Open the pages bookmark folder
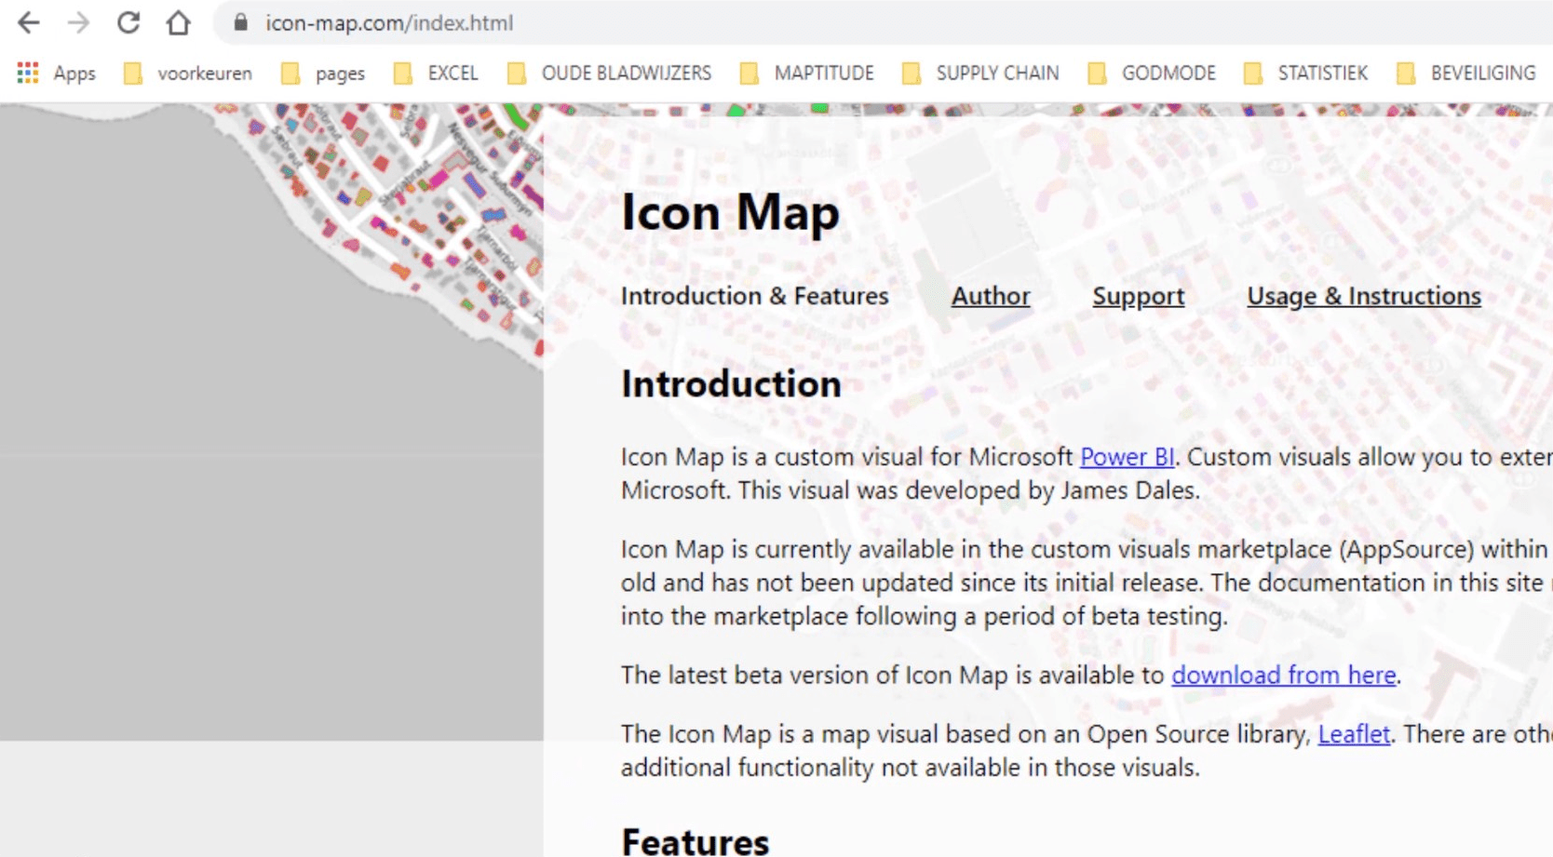Viewport: 1553px width, 857px height. point(323,73)
